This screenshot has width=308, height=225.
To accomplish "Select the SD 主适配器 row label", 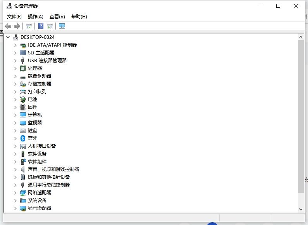I will tap(41, 53).
